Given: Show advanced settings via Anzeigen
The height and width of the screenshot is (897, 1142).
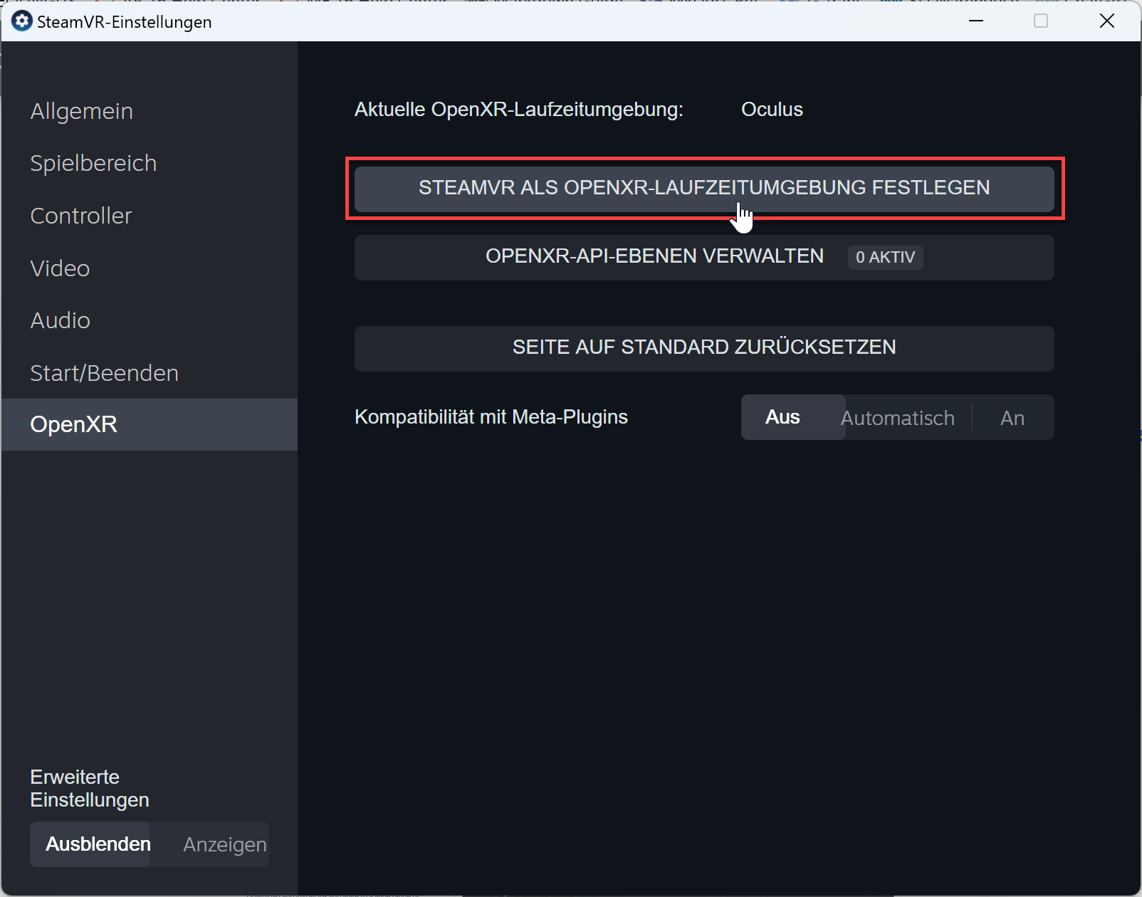Looking at the screenshot, I should 224,844.
